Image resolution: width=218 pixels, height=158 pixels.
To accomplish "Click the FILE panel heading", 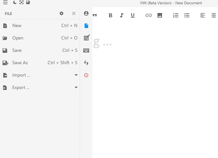I will 8,14.
